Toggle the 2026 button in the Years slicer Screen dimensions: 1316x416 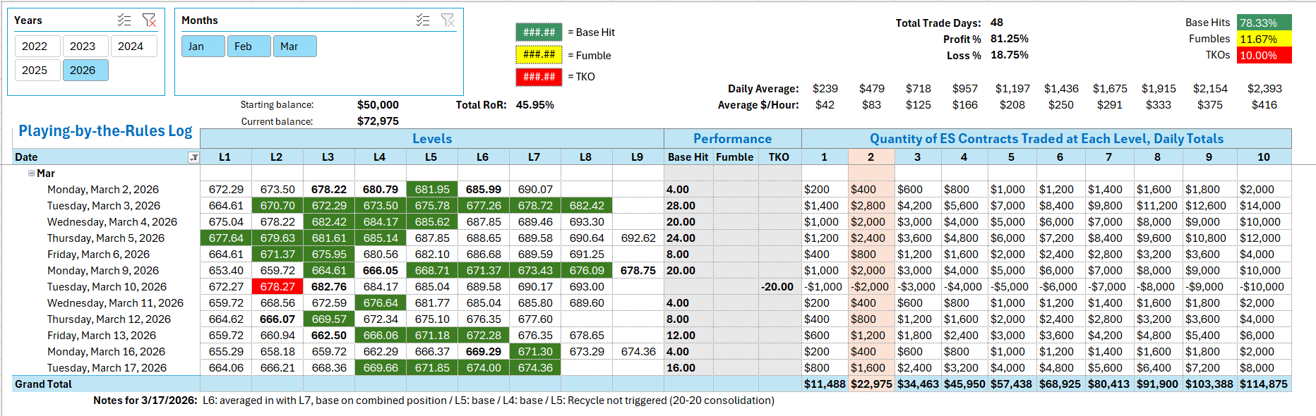click(x=83, y=71)
